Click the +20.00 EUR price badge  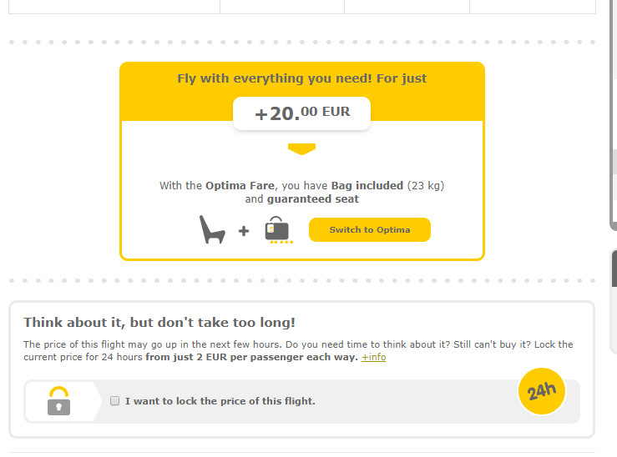[x=301, y=113]
